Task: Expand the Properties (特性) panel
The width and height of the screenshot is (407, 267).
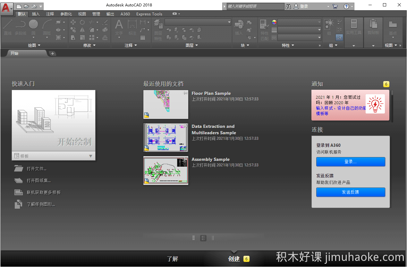Action: click(x=288, y=46)
